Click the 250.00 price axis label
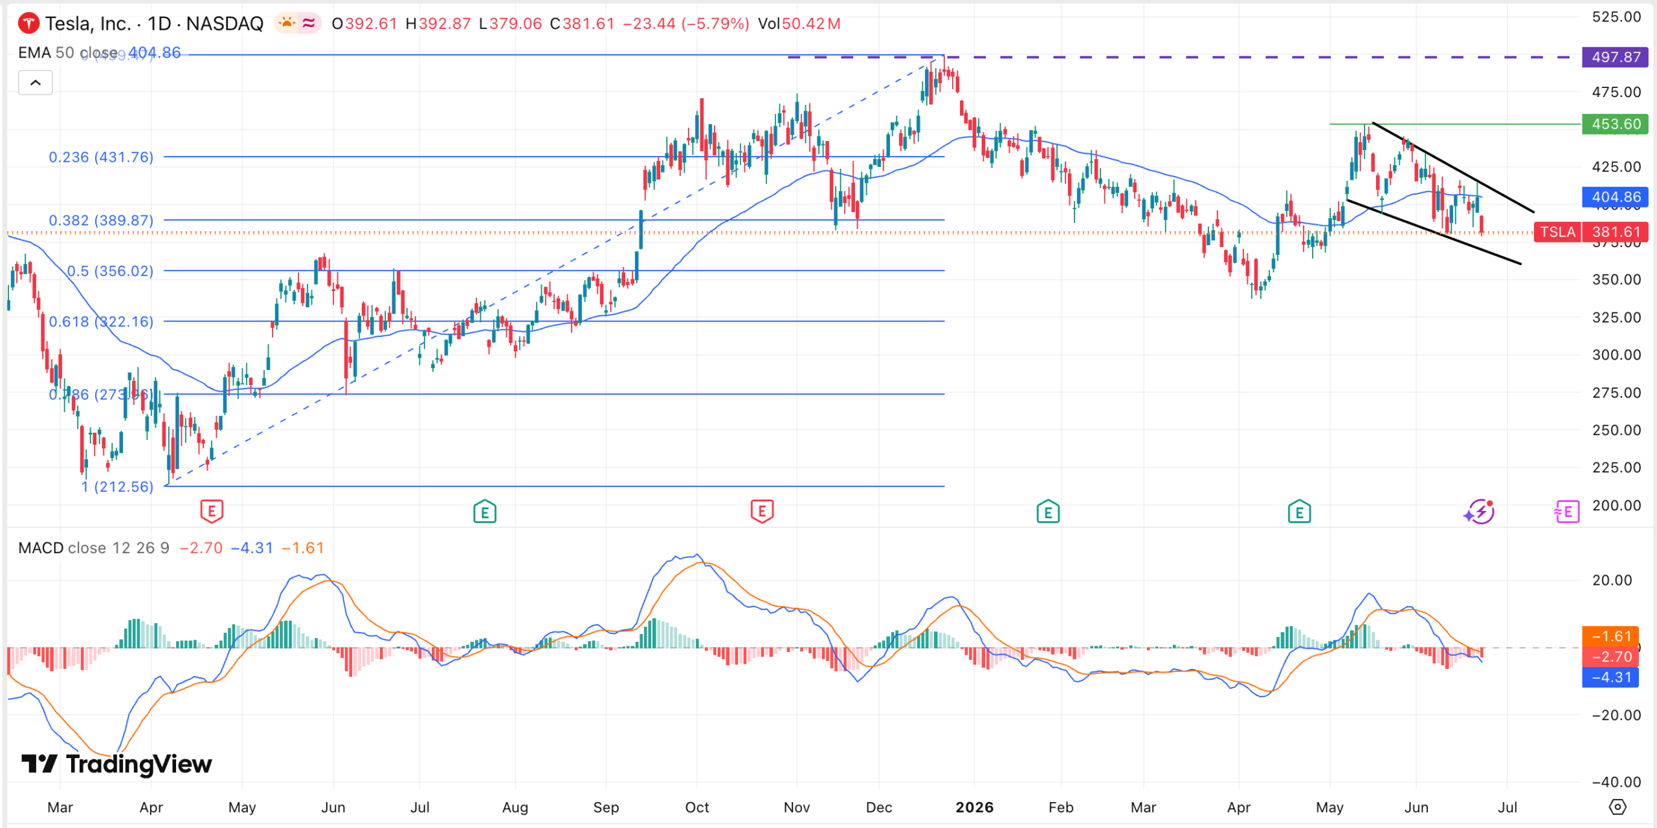The image size is (1657, 828). 1616,430
